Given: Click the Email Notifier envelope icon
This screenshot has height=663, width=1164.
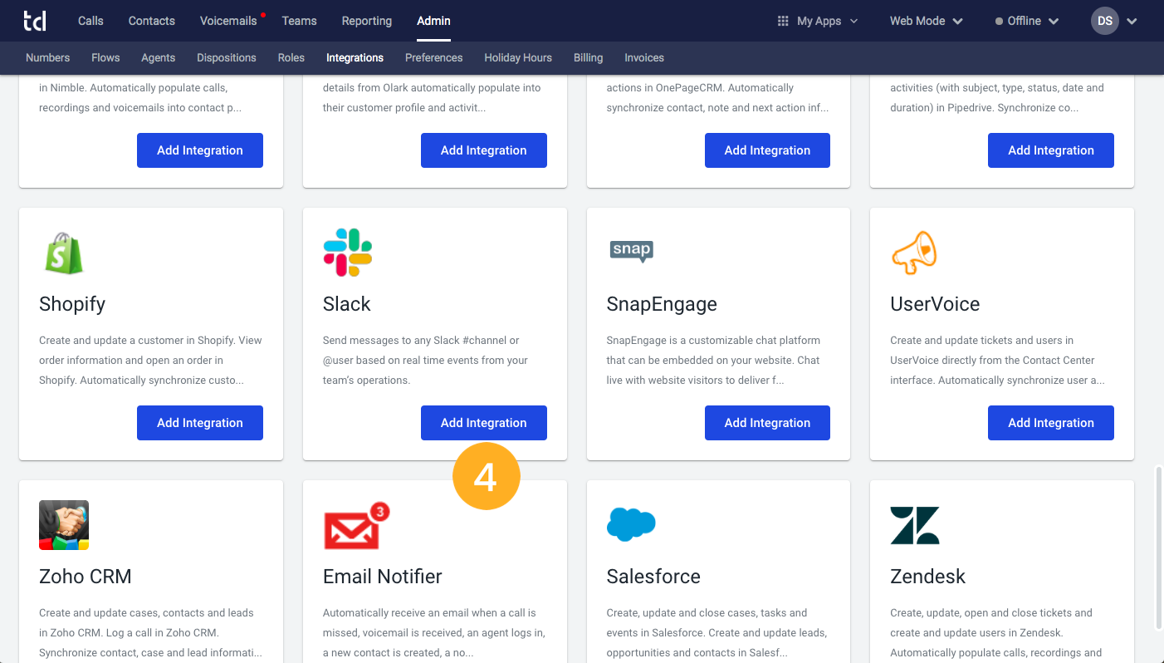Looking at the screenshot, I should click(x=356, y=527).
